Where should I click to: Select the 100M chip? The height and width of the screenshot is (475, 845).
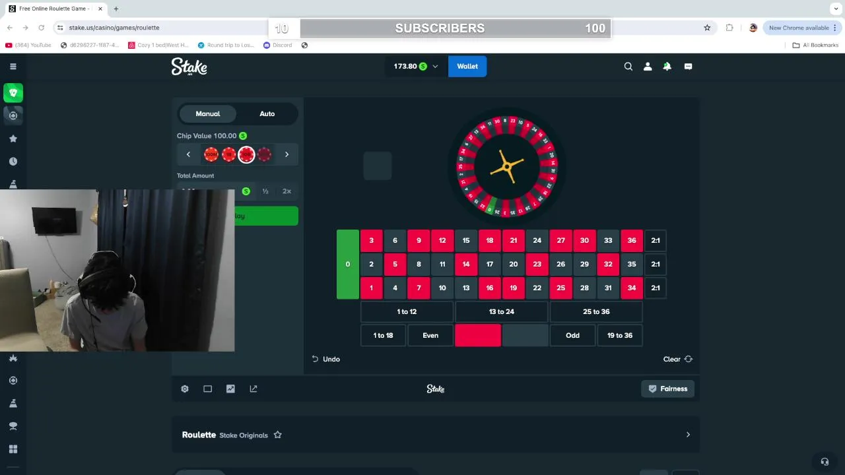(x=211, y=154)
